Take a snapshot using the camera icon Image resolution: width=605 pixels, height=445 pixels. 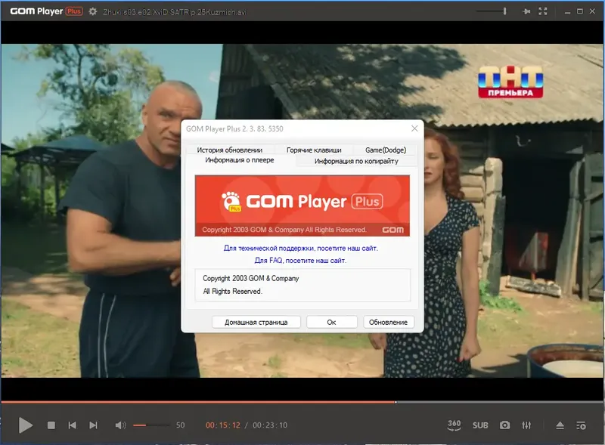click(505, 425)
